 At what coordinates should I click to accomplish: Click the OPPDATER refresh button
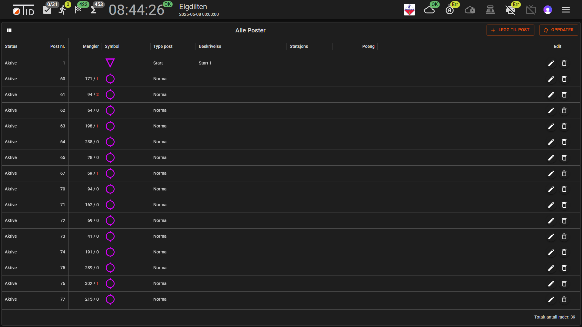pos(558,30)
